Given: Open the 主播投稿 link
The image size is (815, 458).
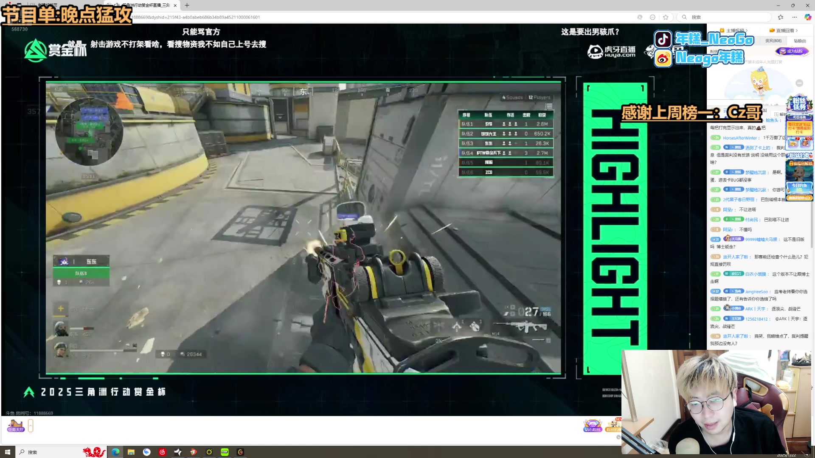Looking at the screenshot, I should tap(735, 31).
